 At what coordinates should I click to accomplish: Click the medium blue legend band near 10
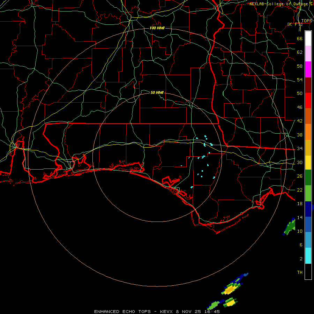[x=308, y=224]
